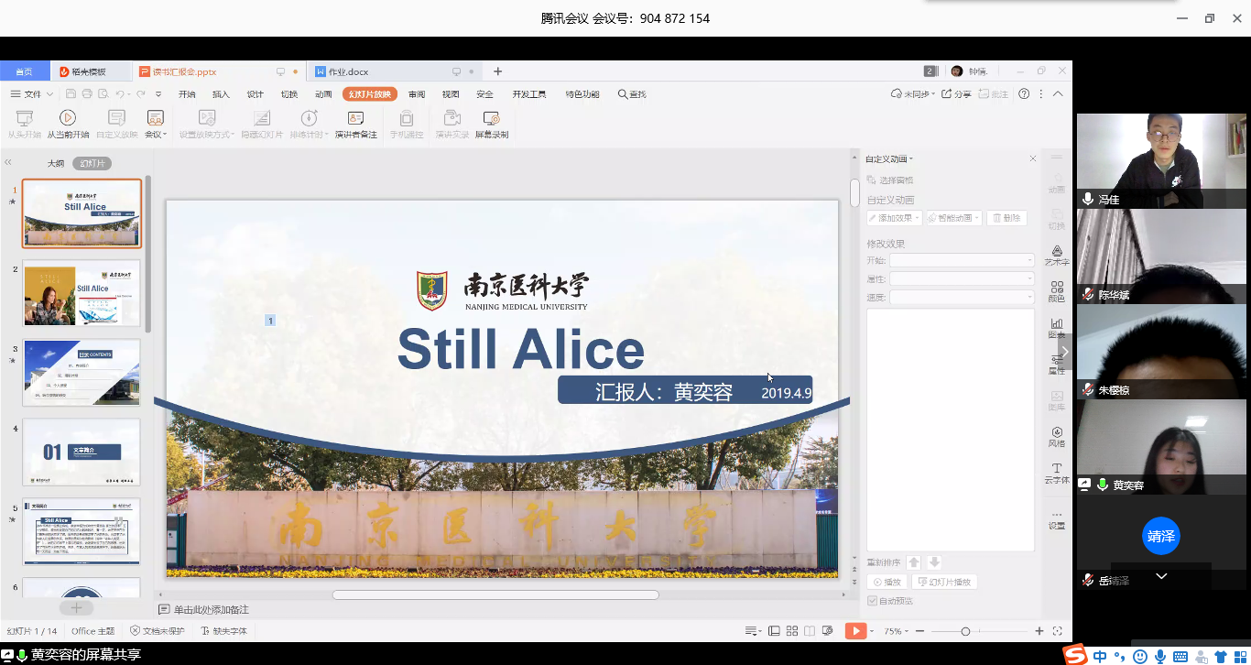Select slide 3 thumbnail in slide panel
The width and height of the screenshot is (1251, 665).
click(82, 372)
